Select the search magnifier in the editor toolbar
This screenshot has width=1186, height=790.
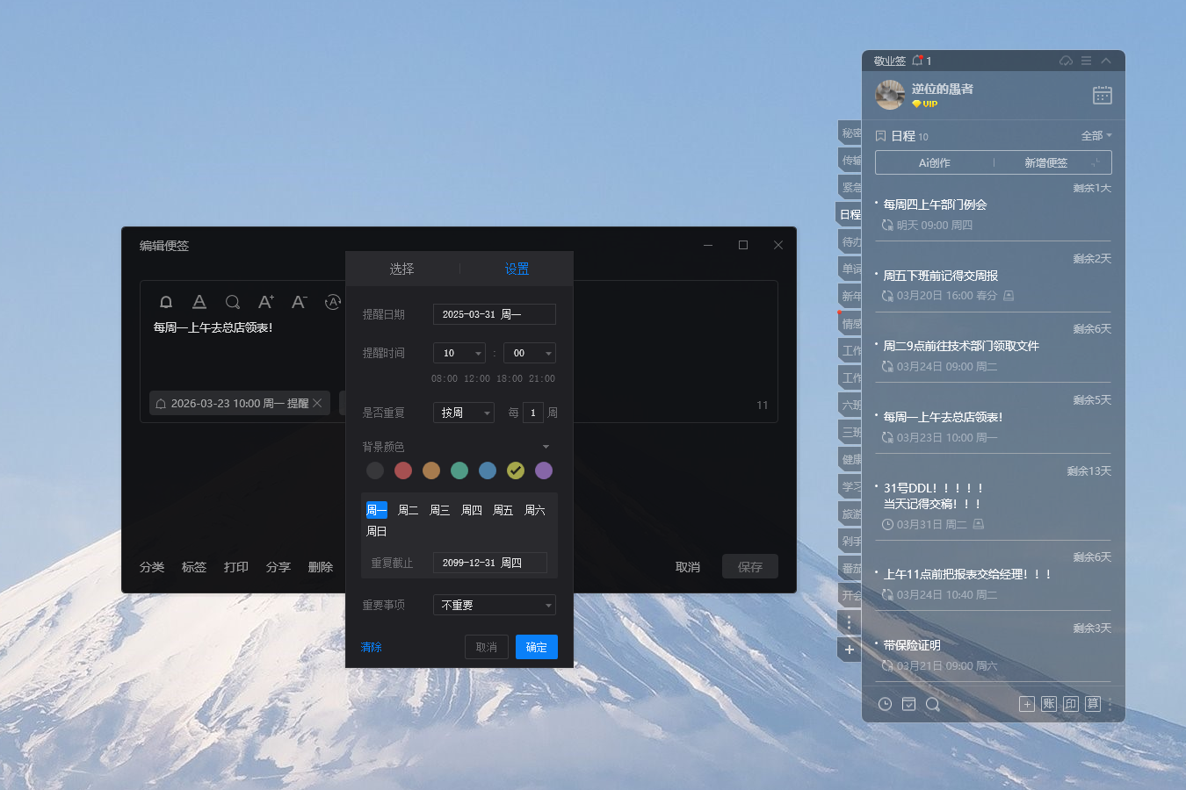coord(233,302)
